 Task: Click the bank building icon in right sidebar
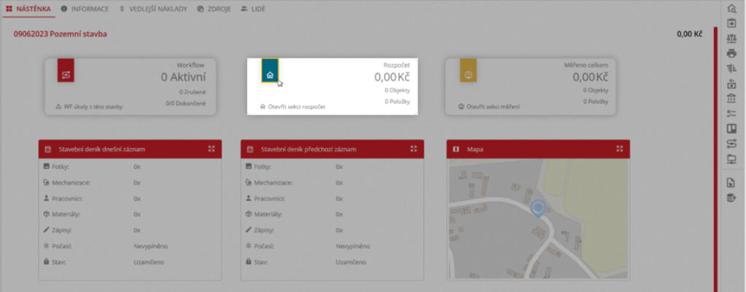coord(732,98)
